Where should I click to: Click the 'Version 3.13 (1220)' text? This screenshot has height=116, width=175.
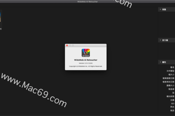pos(86,63)
